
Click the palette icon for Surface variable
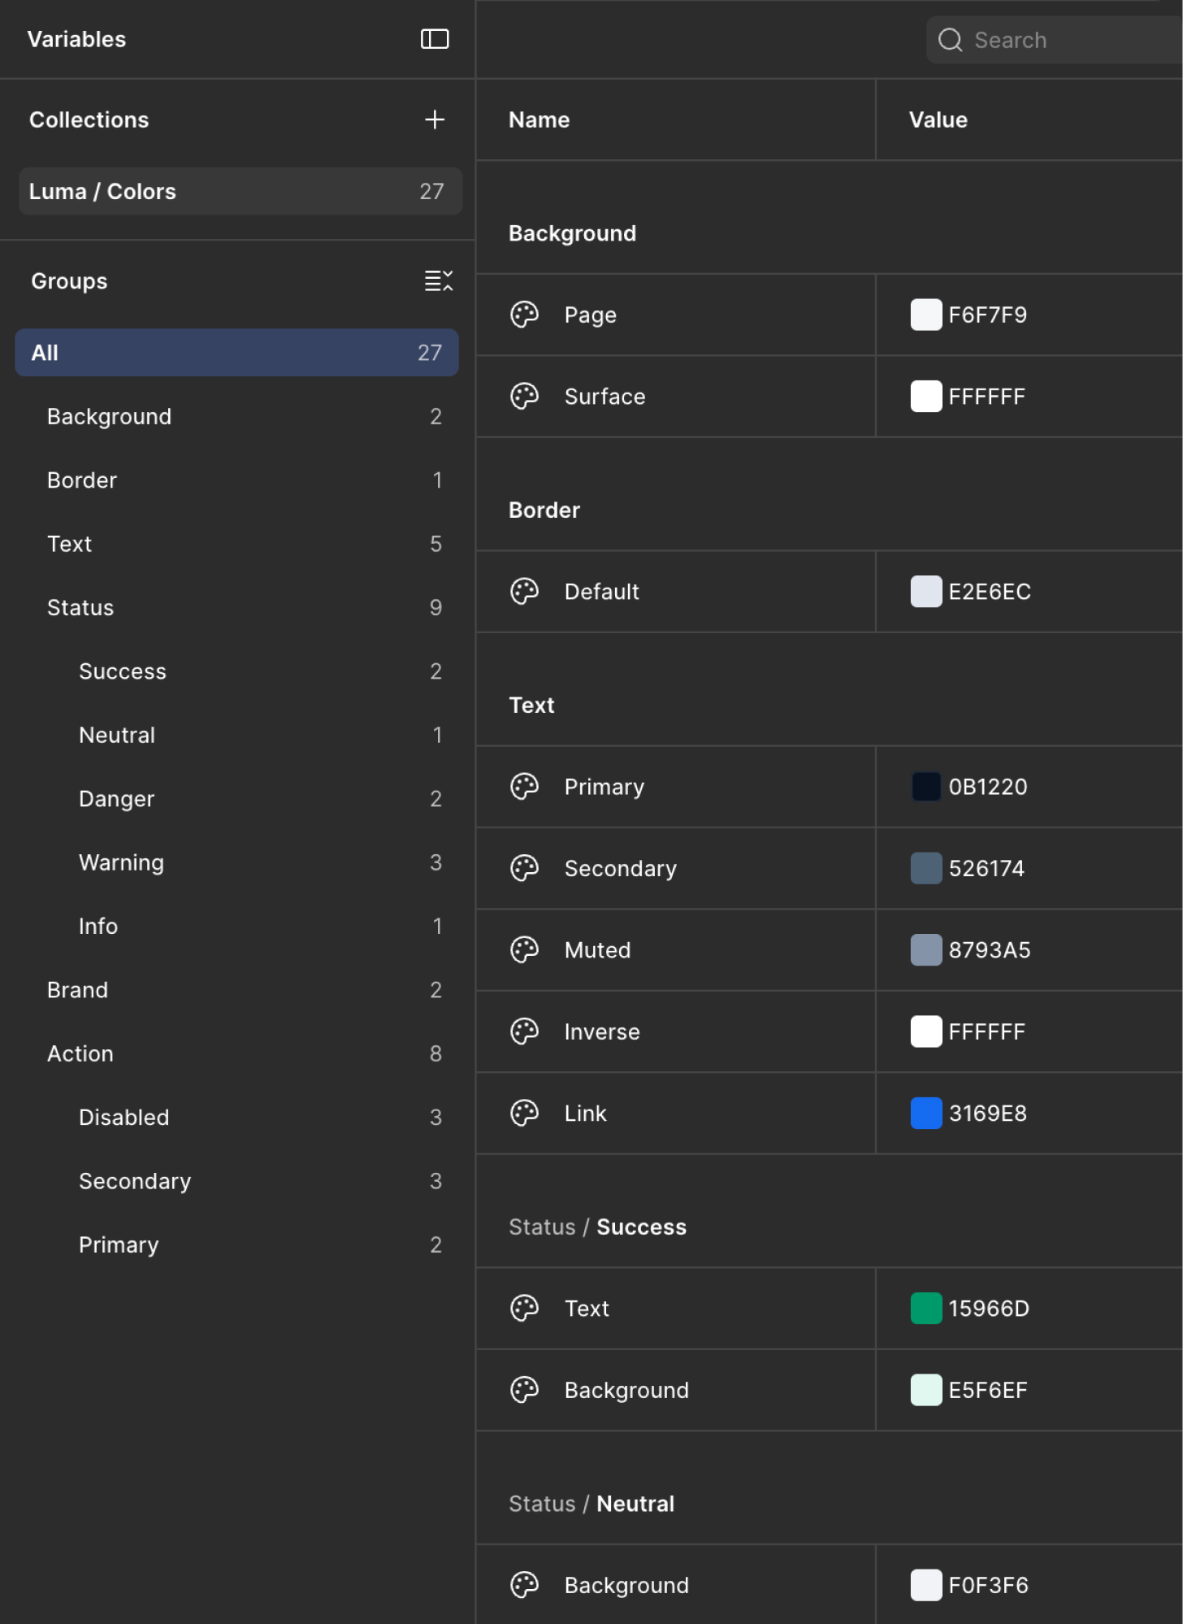click(524, 397)
